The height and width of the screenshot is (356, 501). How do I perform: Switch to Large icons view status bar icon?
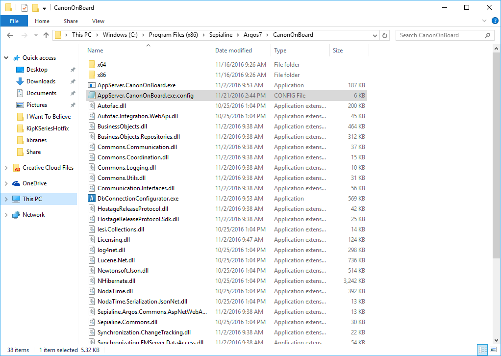click(493, 350)
